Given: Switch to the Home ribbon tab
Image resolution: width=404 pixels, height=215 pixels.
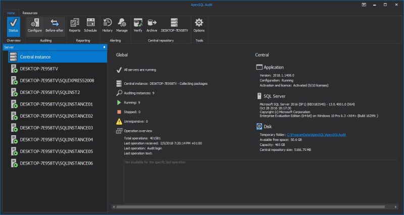Looking at the screenshot, I should click(11, 13).
